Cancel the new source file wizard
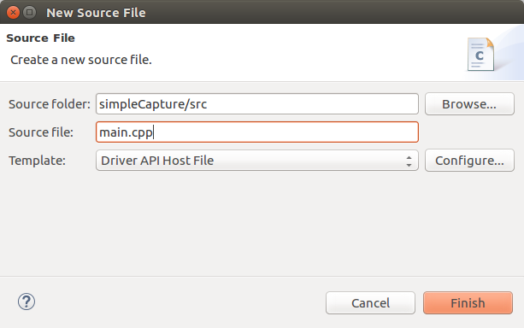Screen dimensions: 524x328 (x=370, y=303)
